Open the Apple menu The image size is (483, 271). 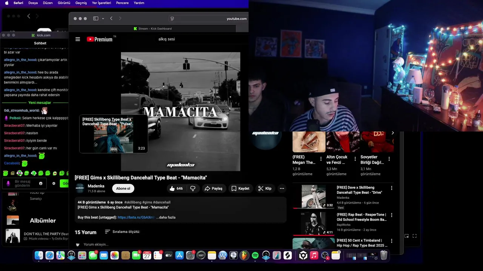(x=6, y=3)
